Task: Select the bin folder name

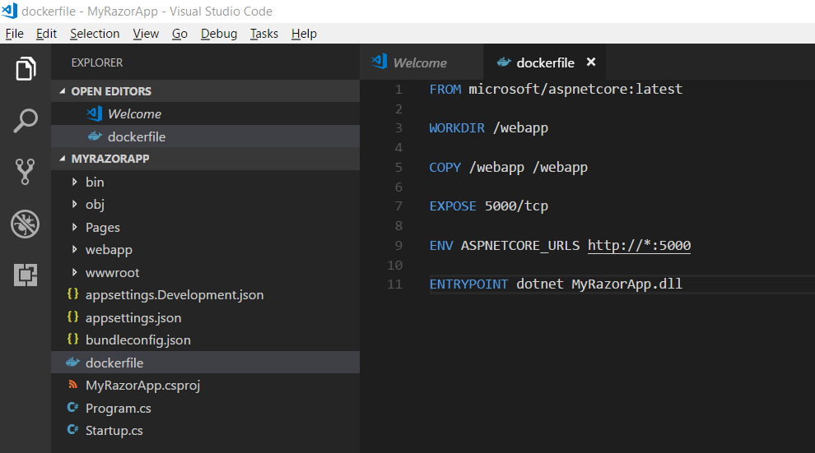Action: (95, 183)
